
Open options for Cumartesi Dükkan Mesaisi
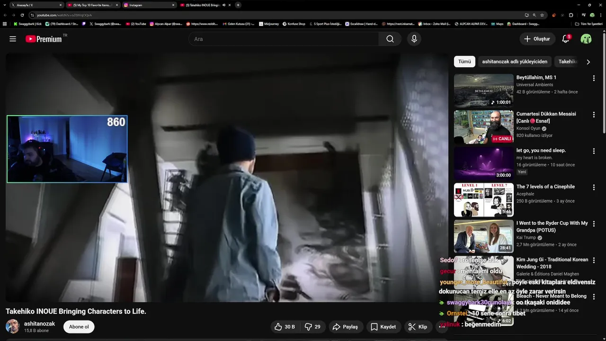pyautogui.click(x=594, y=115)
